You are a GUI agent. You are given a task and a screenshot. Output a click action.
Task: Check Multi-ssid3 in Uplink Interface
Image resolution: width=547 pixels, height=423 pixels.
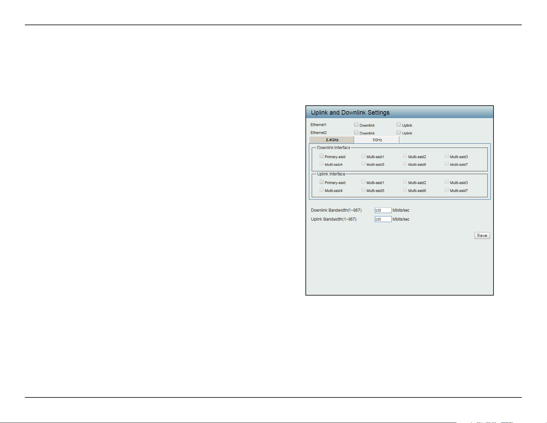point(447,182)
